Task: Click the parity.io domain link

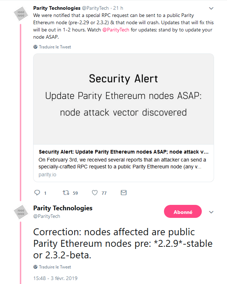Action: 47,175
